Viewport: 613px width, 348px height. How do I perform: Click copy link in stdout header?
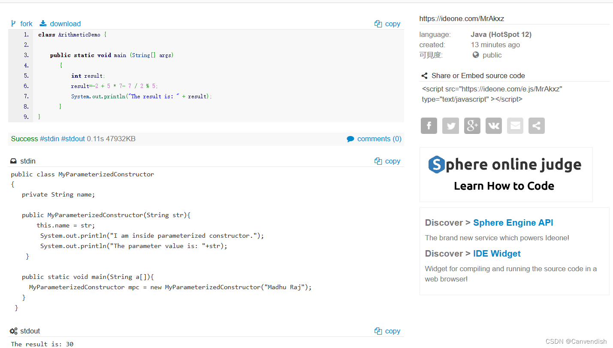[x=393, y=331]
